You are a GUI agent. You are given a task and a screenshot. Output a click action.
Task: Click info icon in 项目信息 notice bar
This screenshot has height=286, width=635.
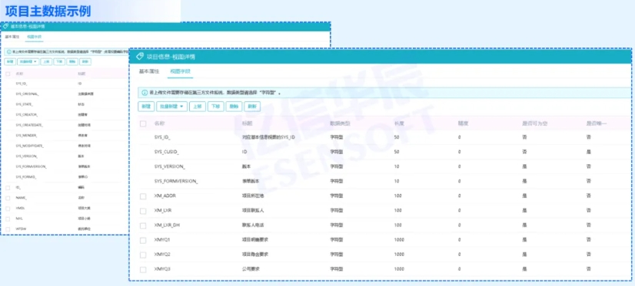(x=145, y=93)
